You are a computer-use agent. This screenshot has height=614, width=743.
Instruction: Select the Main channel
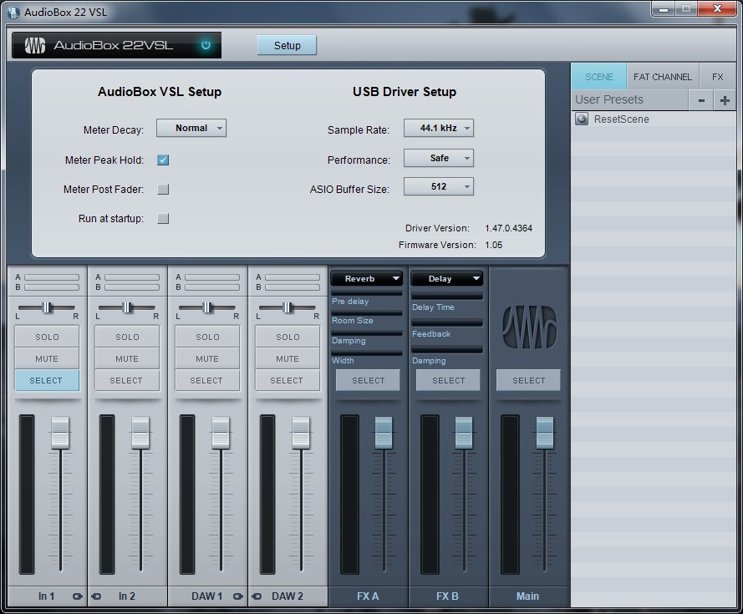point(528,380)
